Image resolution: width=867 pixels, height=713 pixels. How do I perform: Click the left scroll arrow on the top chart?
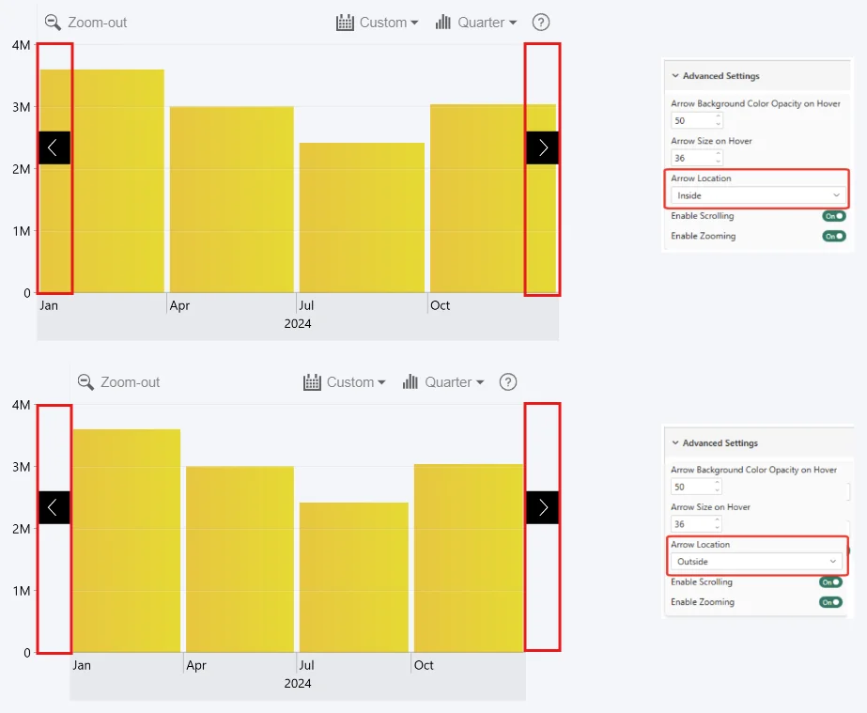click(x=54, y=147)
